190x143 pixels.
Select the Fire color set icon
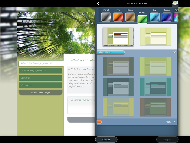click(x=118, y=17)
